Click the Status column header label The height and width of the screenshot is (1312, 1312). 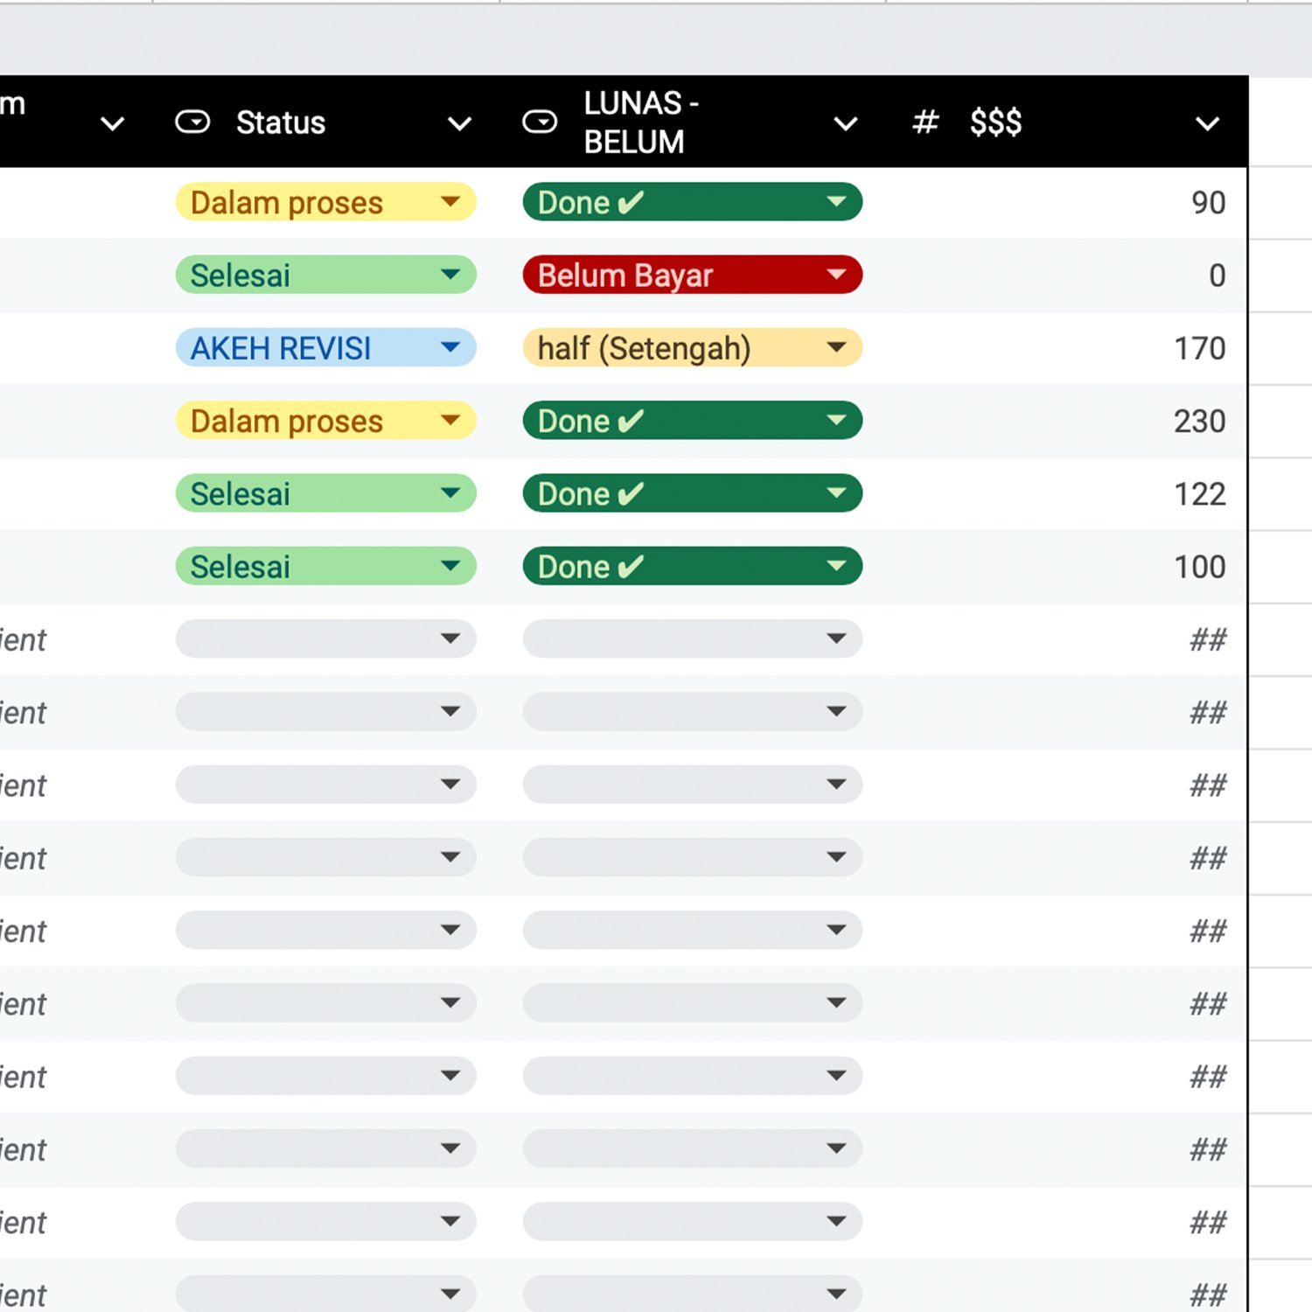tap(281, 122)
